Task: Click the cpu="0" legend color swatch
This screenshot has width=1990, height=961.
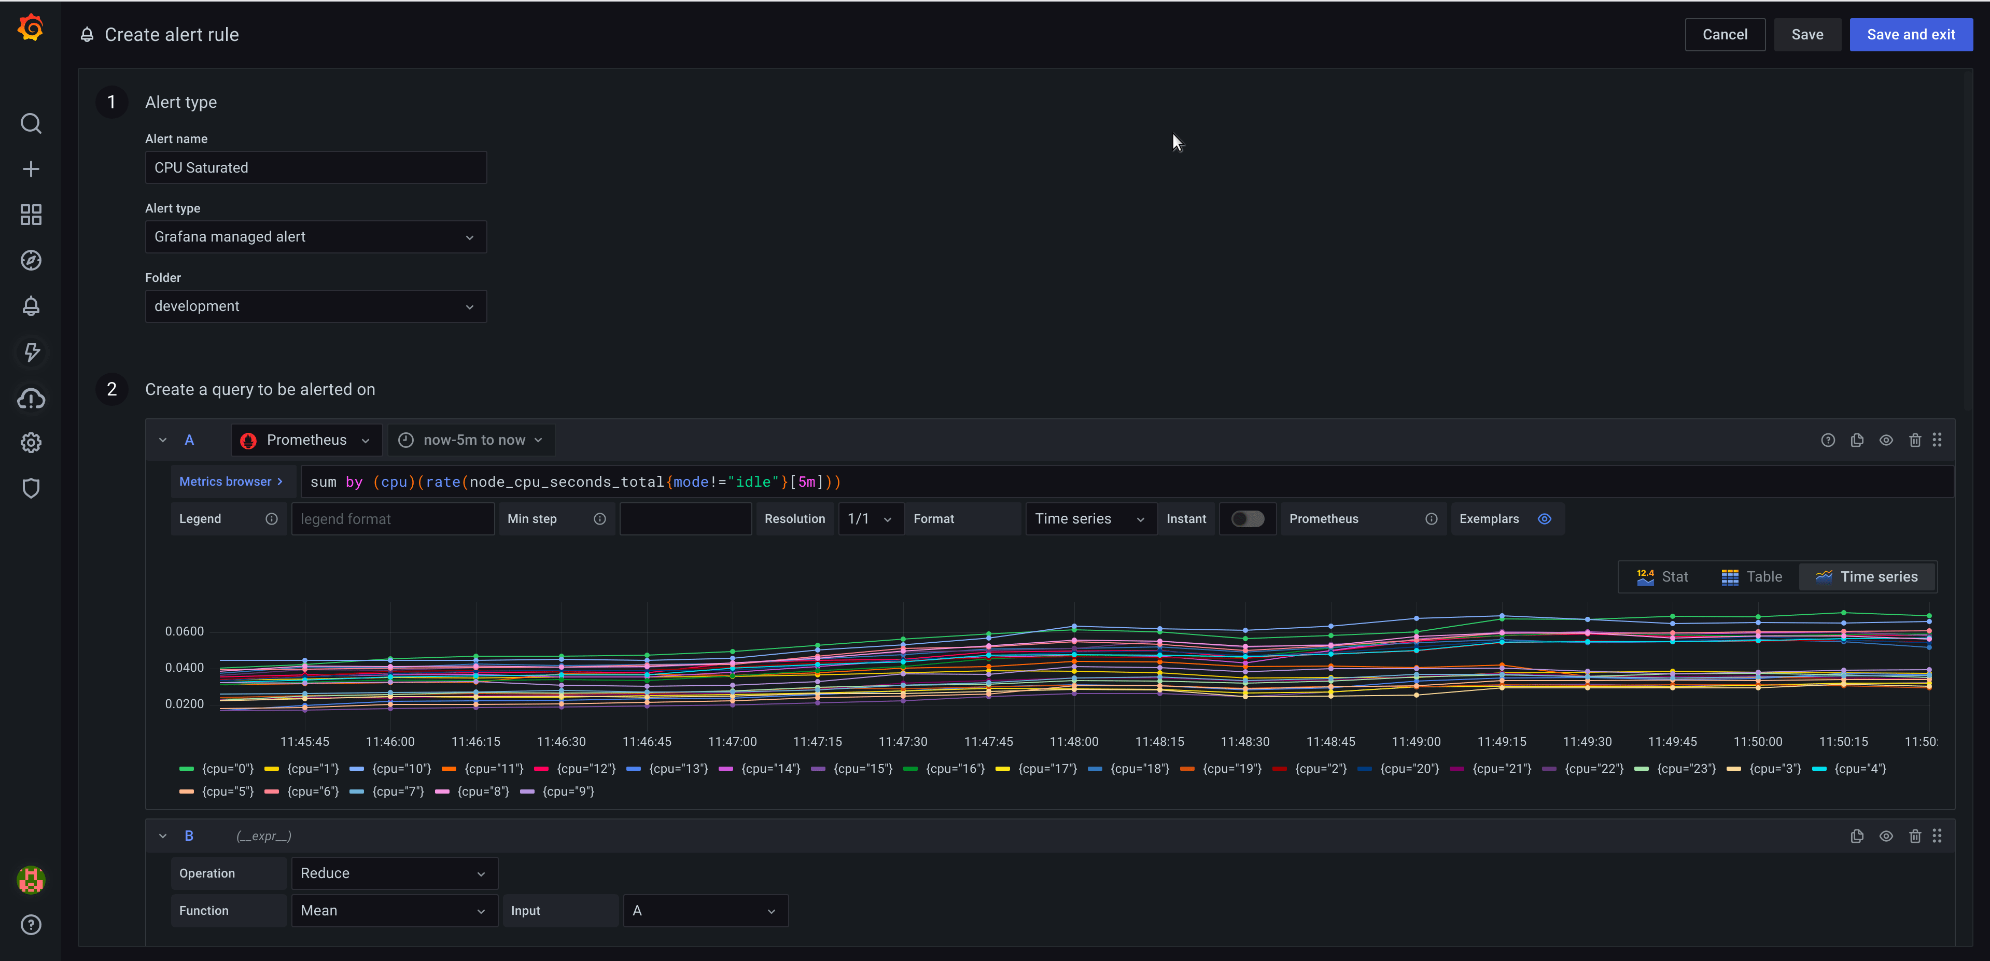Action: 186,769
